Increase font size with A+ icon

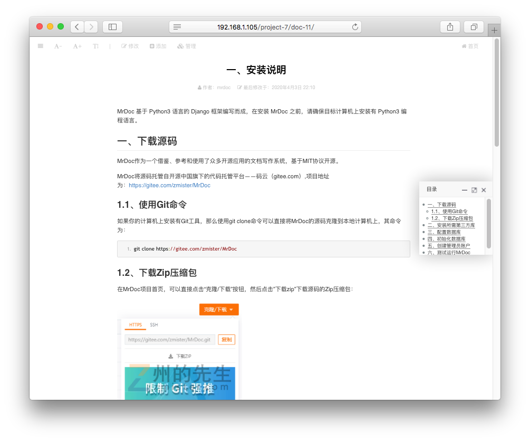coord(77,46)
